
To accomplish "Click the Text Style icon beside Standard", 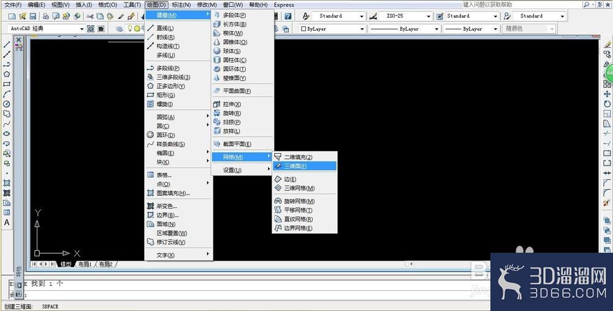I will (306, 16).
